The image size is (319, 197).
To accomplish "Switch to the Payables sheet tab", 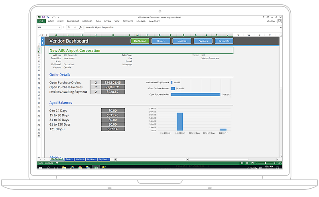I will (91, 159).
